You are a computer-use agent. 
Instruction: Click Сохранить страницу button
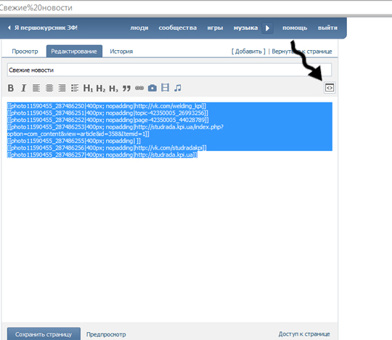tap(44, 334)
